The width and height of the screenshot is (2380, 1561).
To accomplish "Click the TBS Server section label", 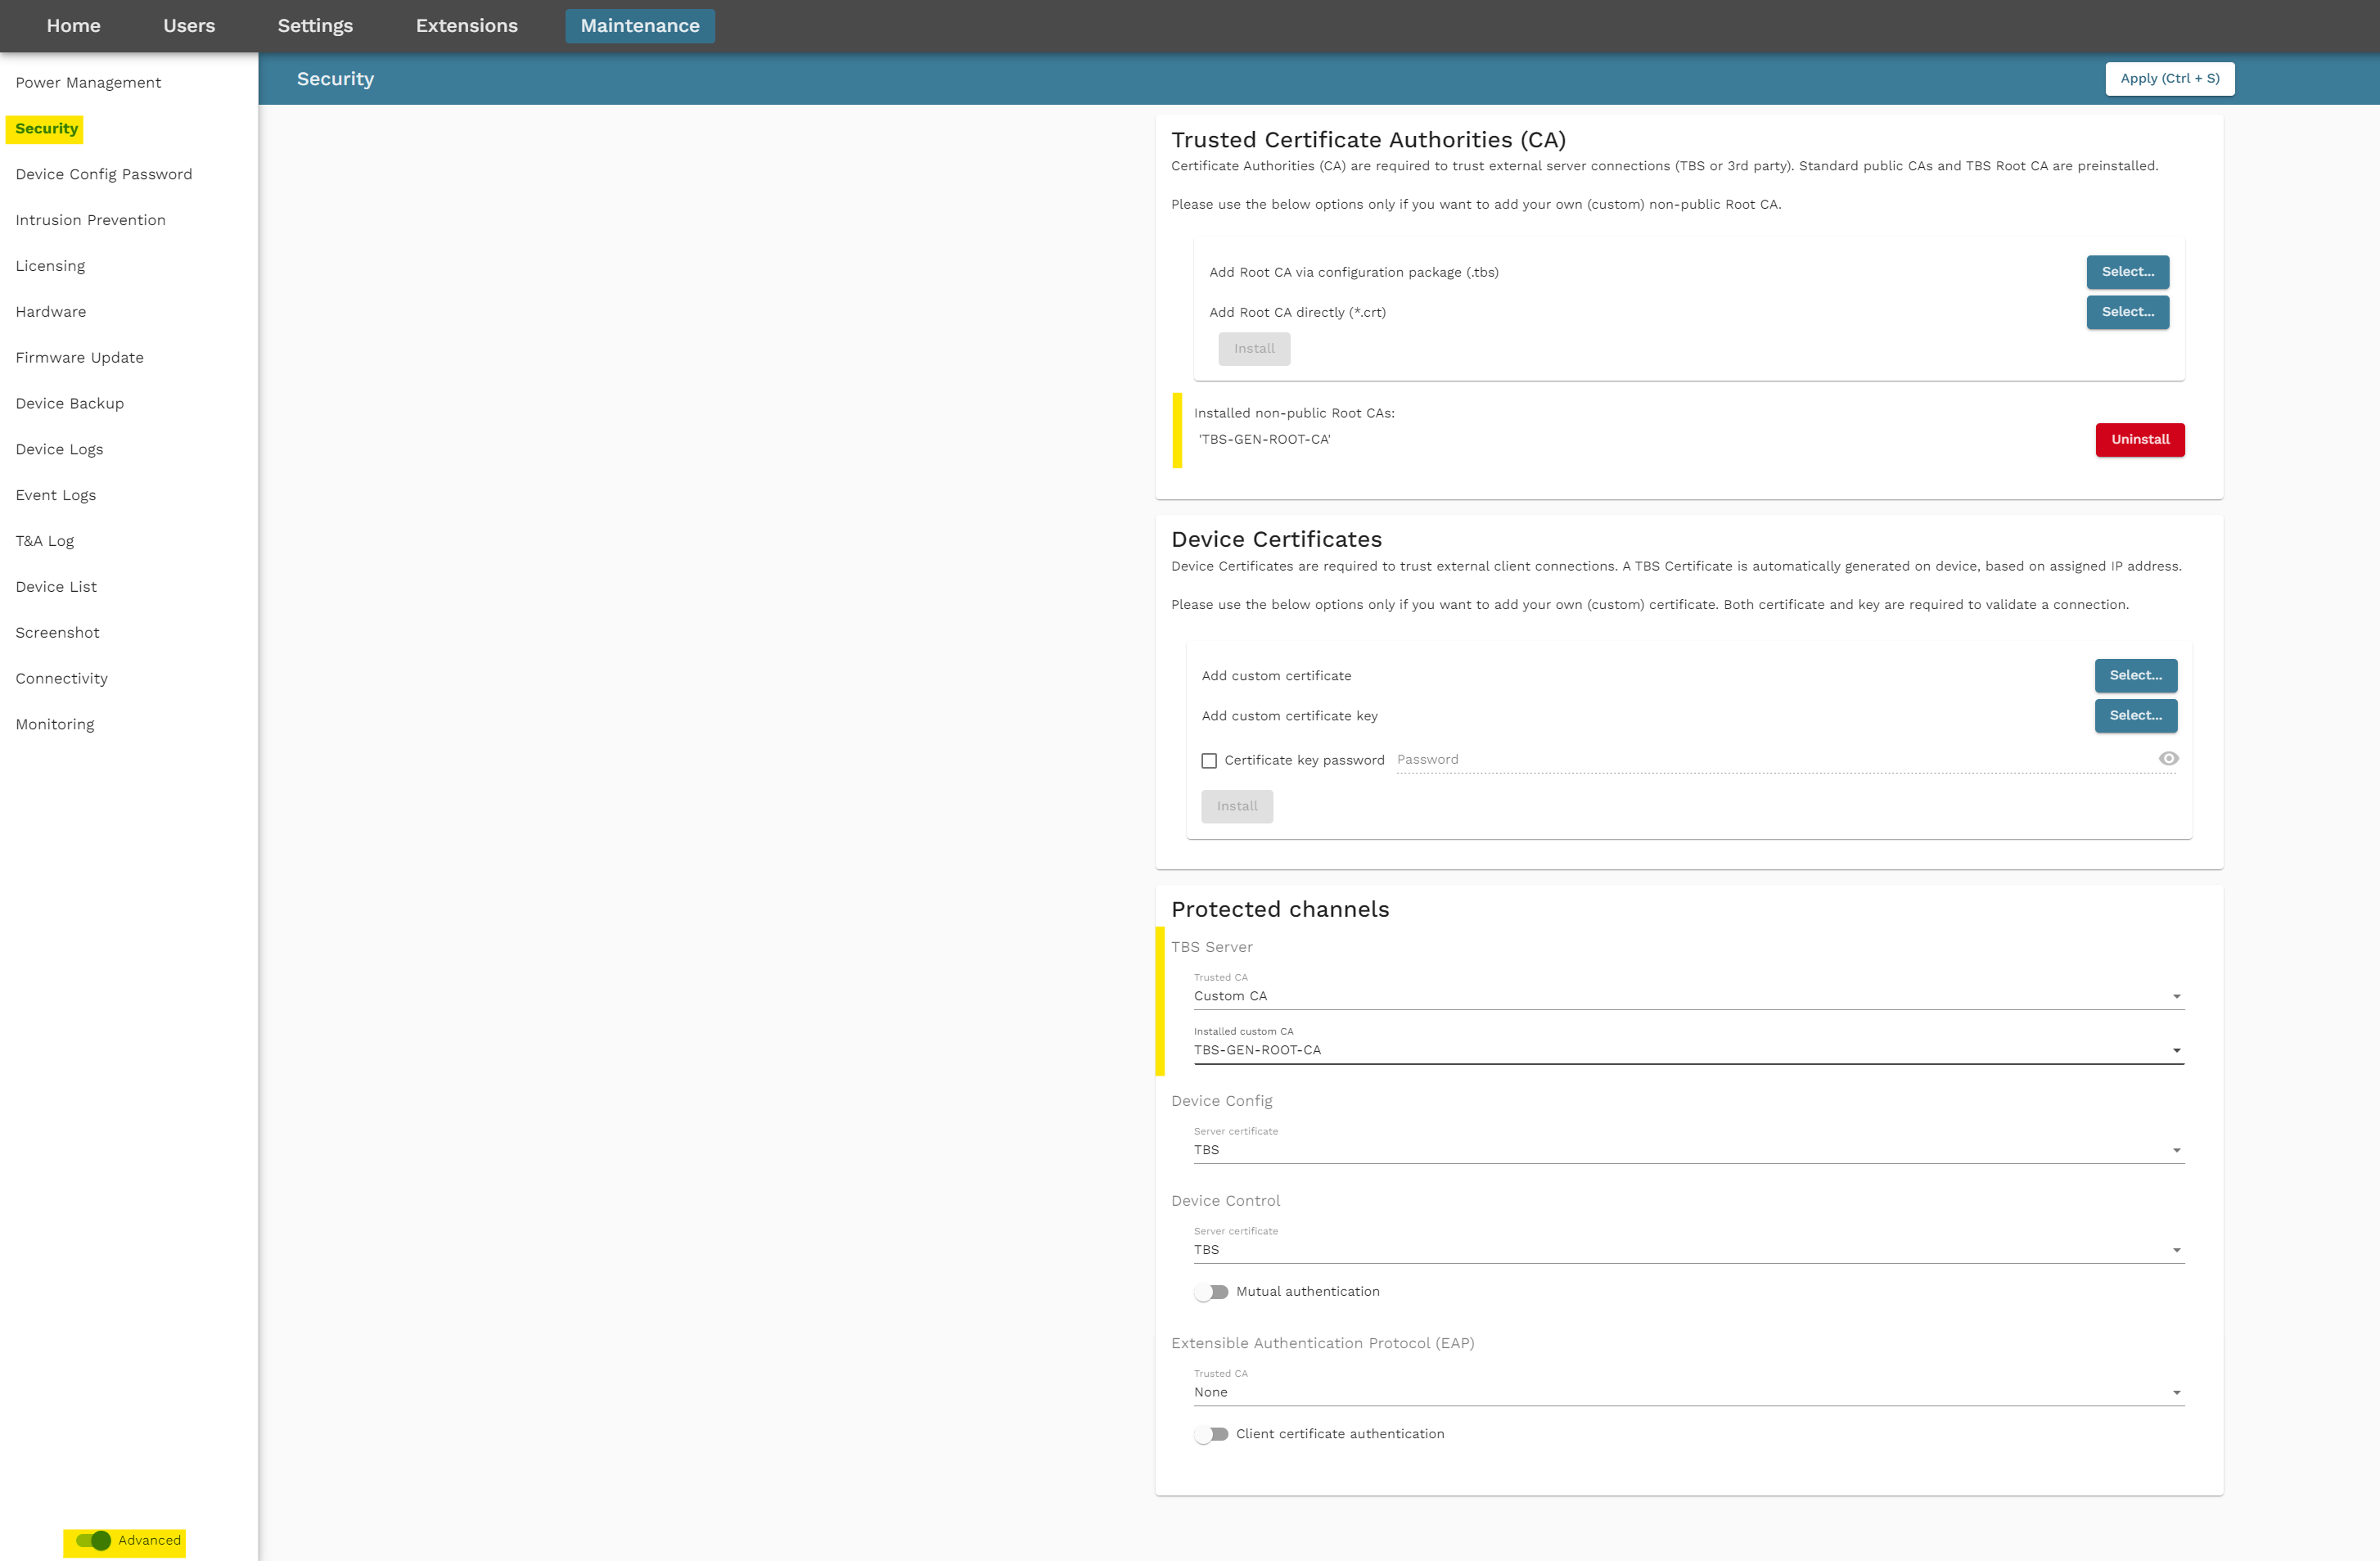I will click(x=1211, y=947).
